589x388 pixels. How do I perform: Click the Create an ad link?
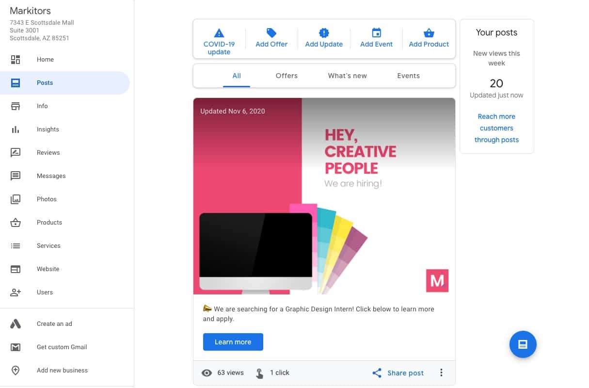point(54,324)
